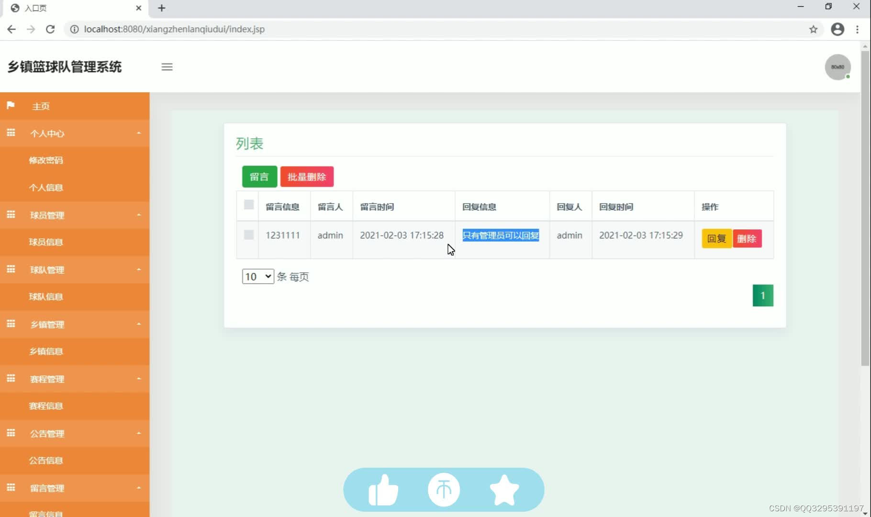Click the coin icon in the blue bar
Screen dimensions: 871x517
tap(444, 490)
